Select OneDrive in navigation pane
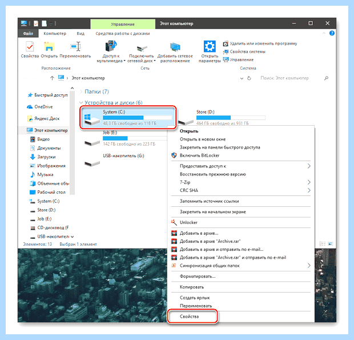354x340 pixels. (x=40, y=107)
